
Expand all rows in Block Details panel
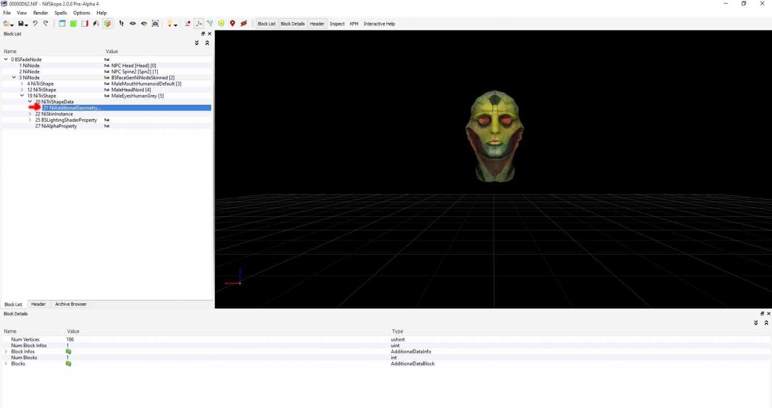point(756,323)
